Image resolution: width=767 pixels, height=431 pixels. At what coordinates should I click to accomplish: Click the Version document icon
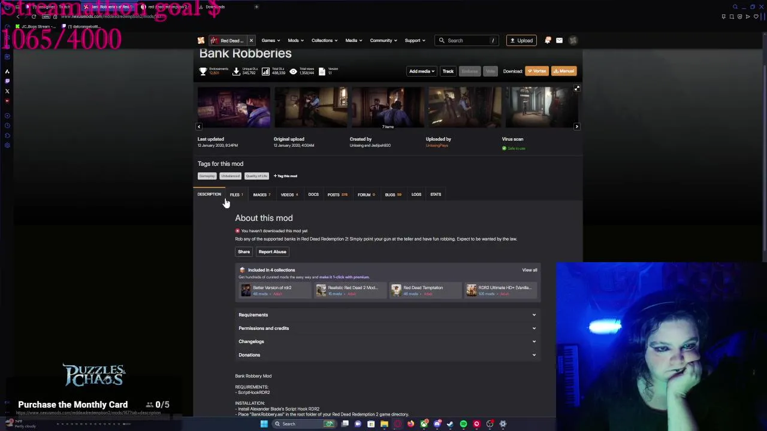(322, 71)
